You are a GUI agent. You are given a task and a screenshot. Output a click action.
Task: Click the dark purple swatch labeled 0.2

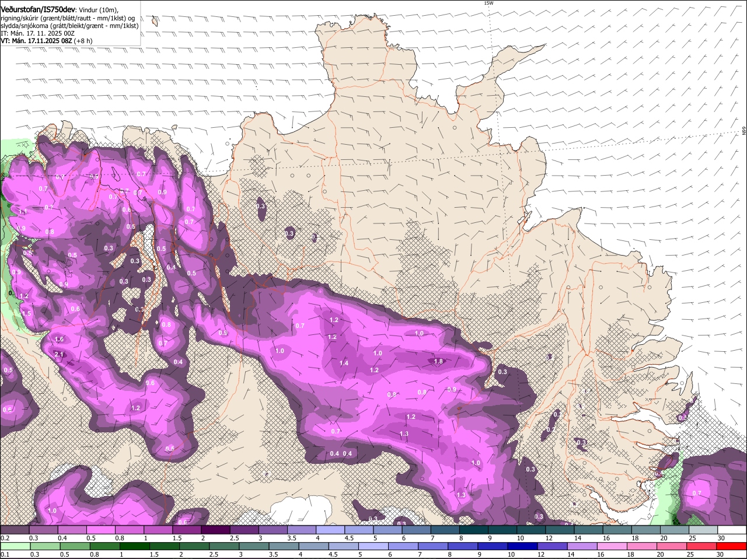click(15, 530)
